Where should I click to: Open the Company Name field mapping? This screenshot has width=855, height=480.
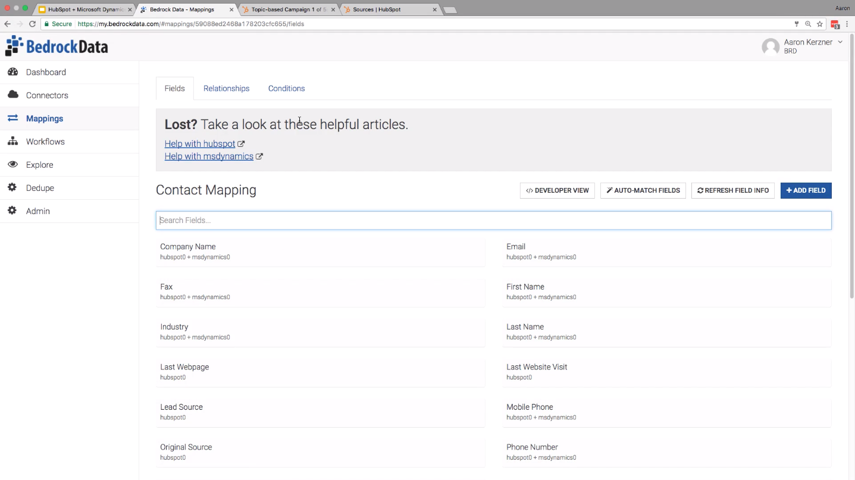point(321,252)
